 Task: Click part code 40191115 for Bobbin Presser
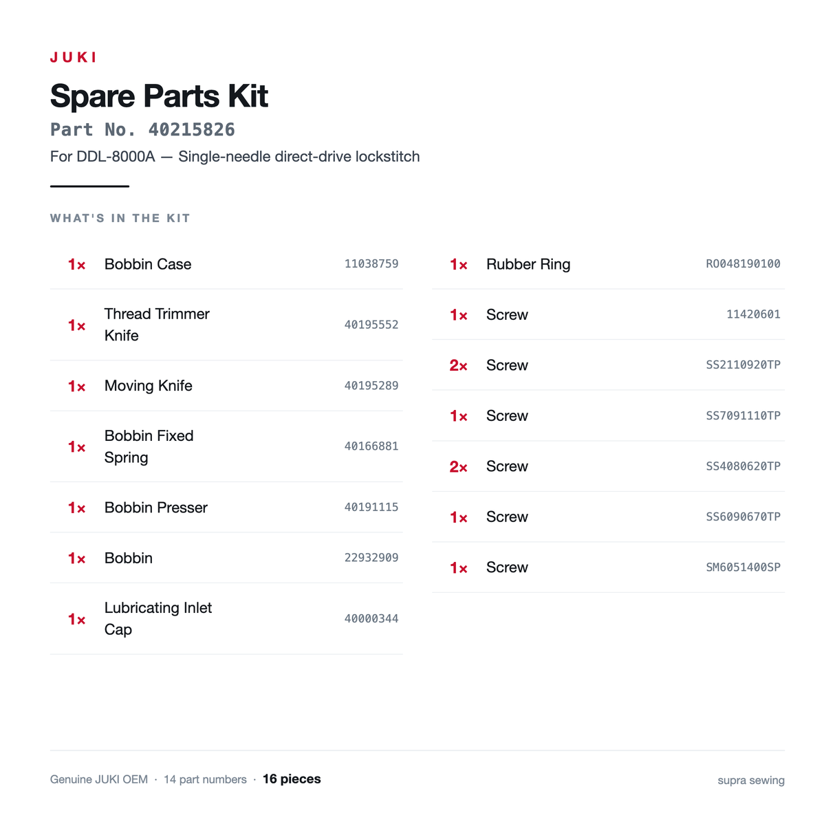371,508
